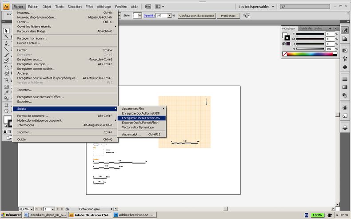Choose ExporterDocAuFormatFlash script
The height and width of the screenshot is (219, 351).
(142, 123)
